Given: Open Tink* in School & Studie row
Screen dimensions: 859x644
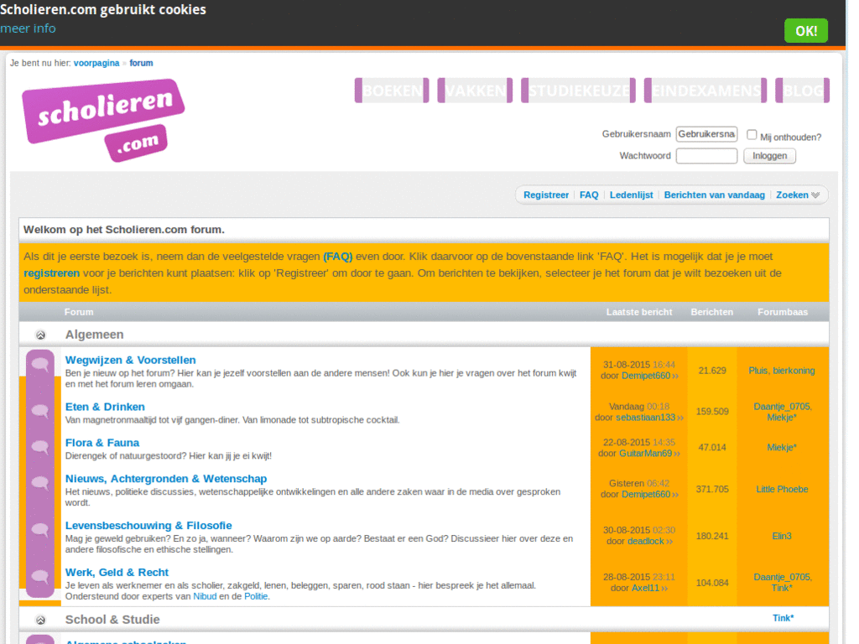Looking at the screenshot, I should tap(783, 618).
